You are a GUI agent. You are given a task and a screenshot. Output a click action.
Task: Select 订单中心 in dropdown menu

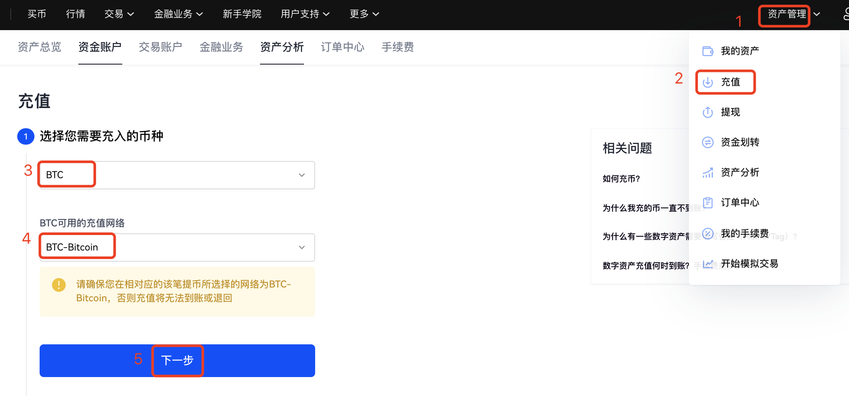[740, 202]
